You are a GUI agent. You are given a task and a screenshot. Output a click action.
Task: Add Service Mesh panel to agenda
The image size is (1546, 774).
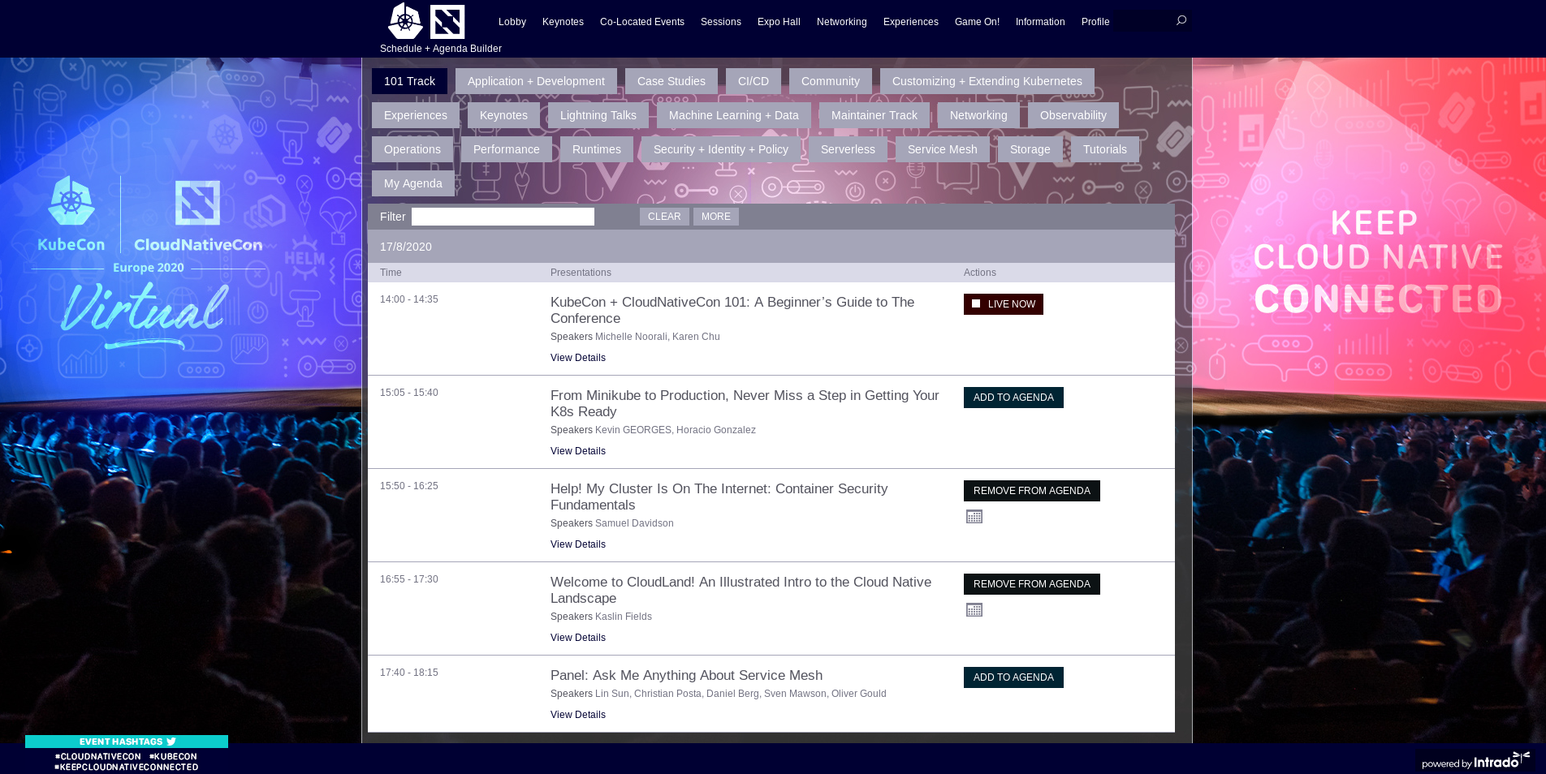(x=1013, y=677)
